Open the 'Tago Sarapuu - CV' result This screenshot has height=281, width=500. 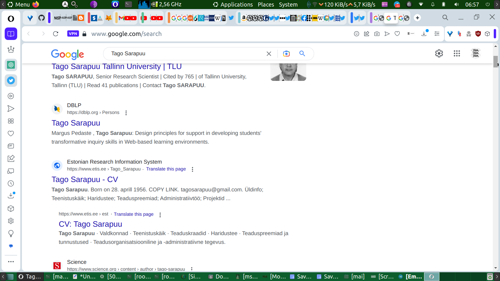point(85,180)
